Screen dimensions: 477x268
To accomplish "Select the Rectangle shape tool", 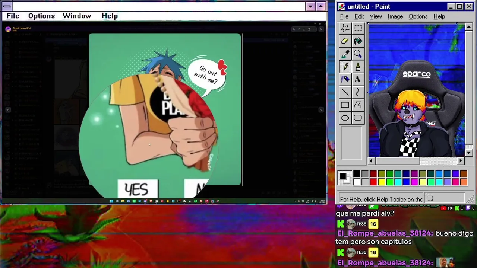I will click(x=345, y=105).
